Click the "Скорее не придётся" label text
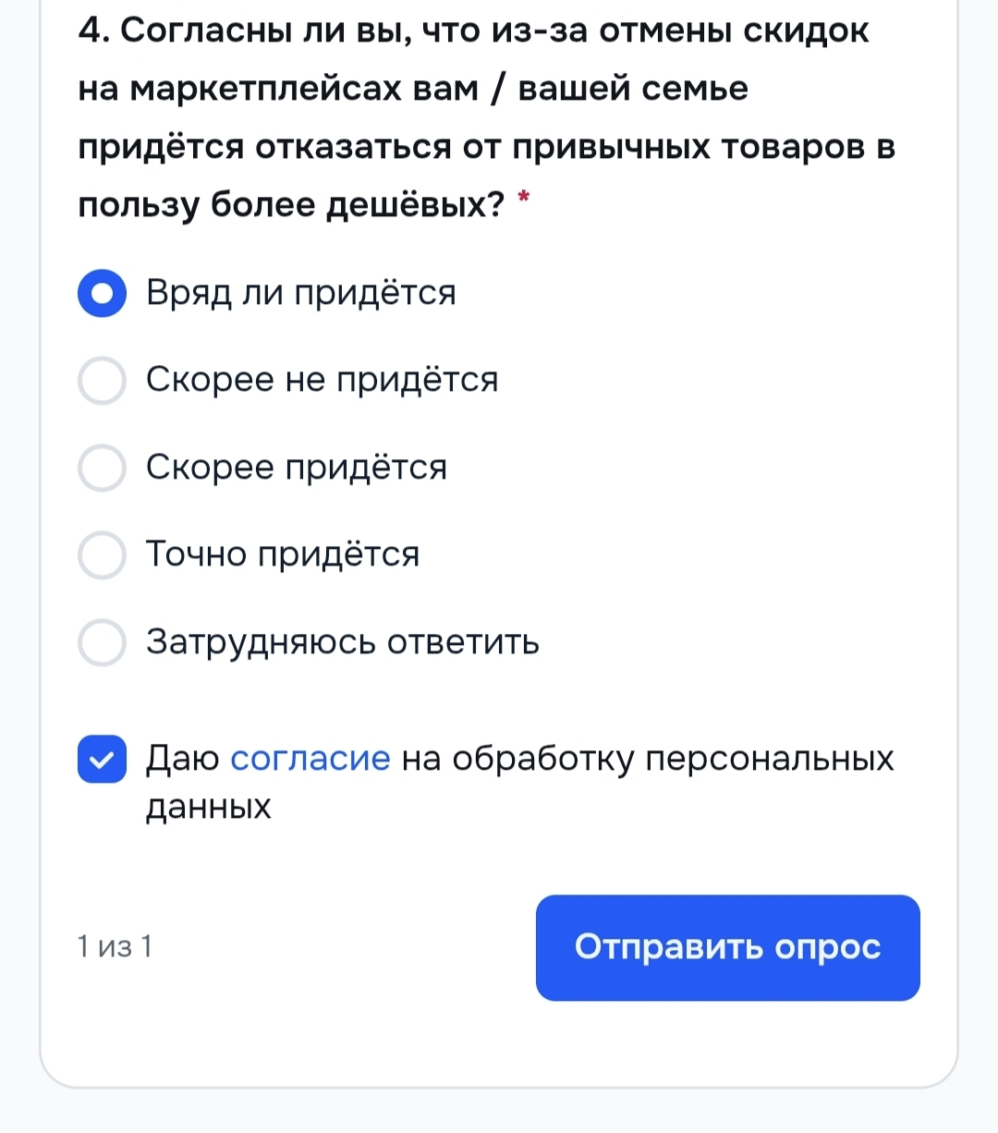The height and width of the screenshot is (1133, 998). point(322,381)
